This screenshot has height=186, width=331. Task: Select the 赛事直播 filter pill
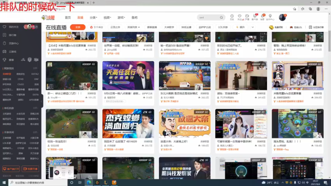pos(152,27)
